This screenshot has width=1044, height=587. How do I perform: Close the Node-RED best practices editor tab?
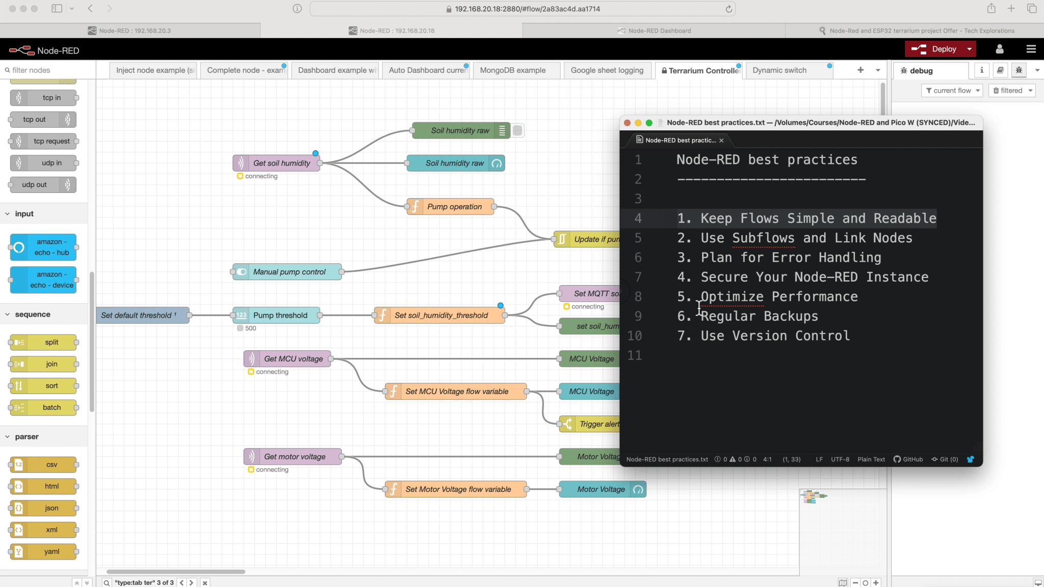721,141
